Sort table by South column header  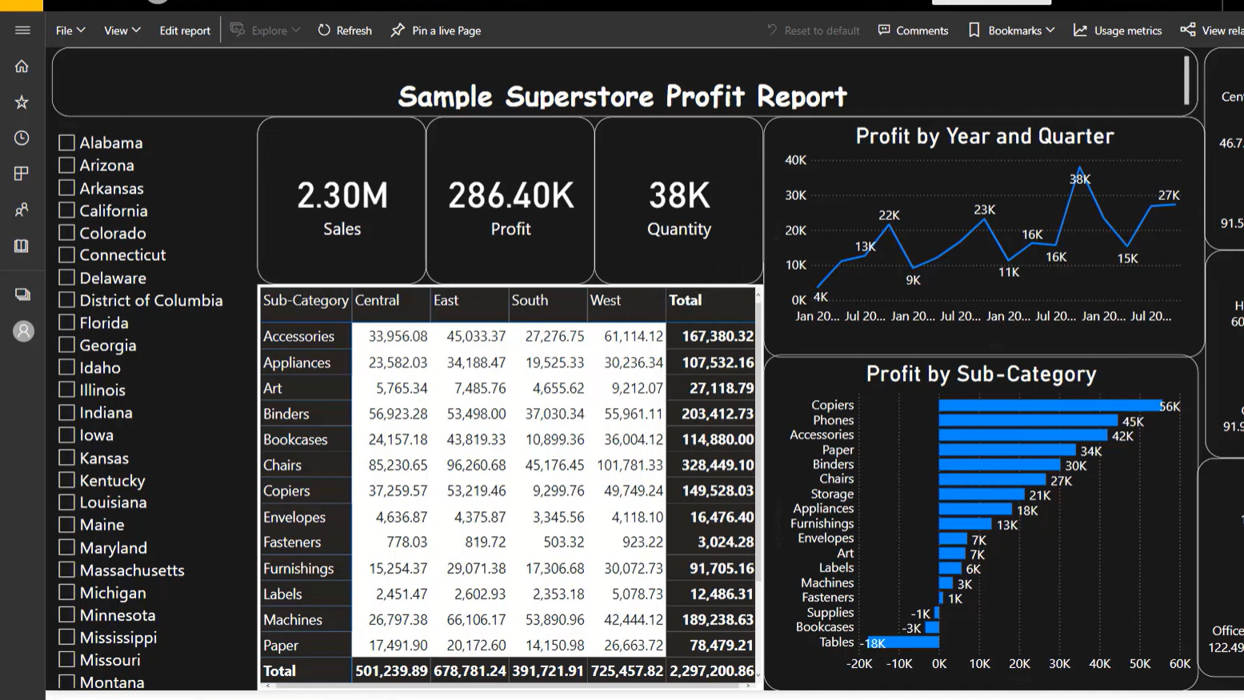coord(530,300)
